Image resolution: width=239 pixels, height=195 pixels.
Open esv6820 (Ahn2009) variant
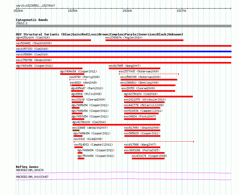point(84,83)
